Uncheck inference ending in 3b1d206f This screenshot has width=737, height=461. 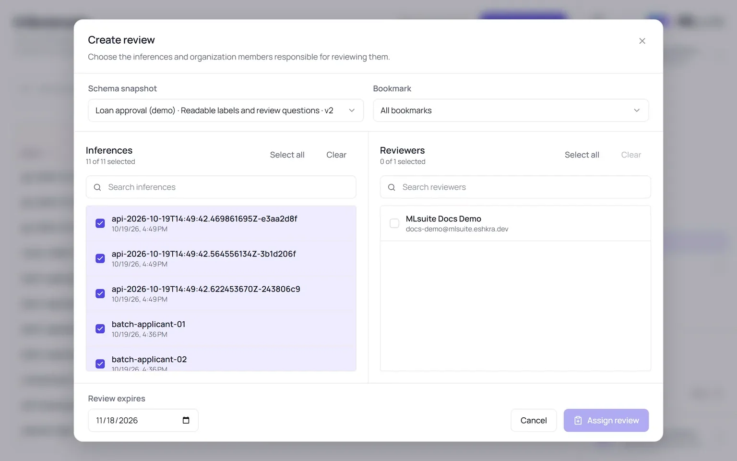click(100, 258)
